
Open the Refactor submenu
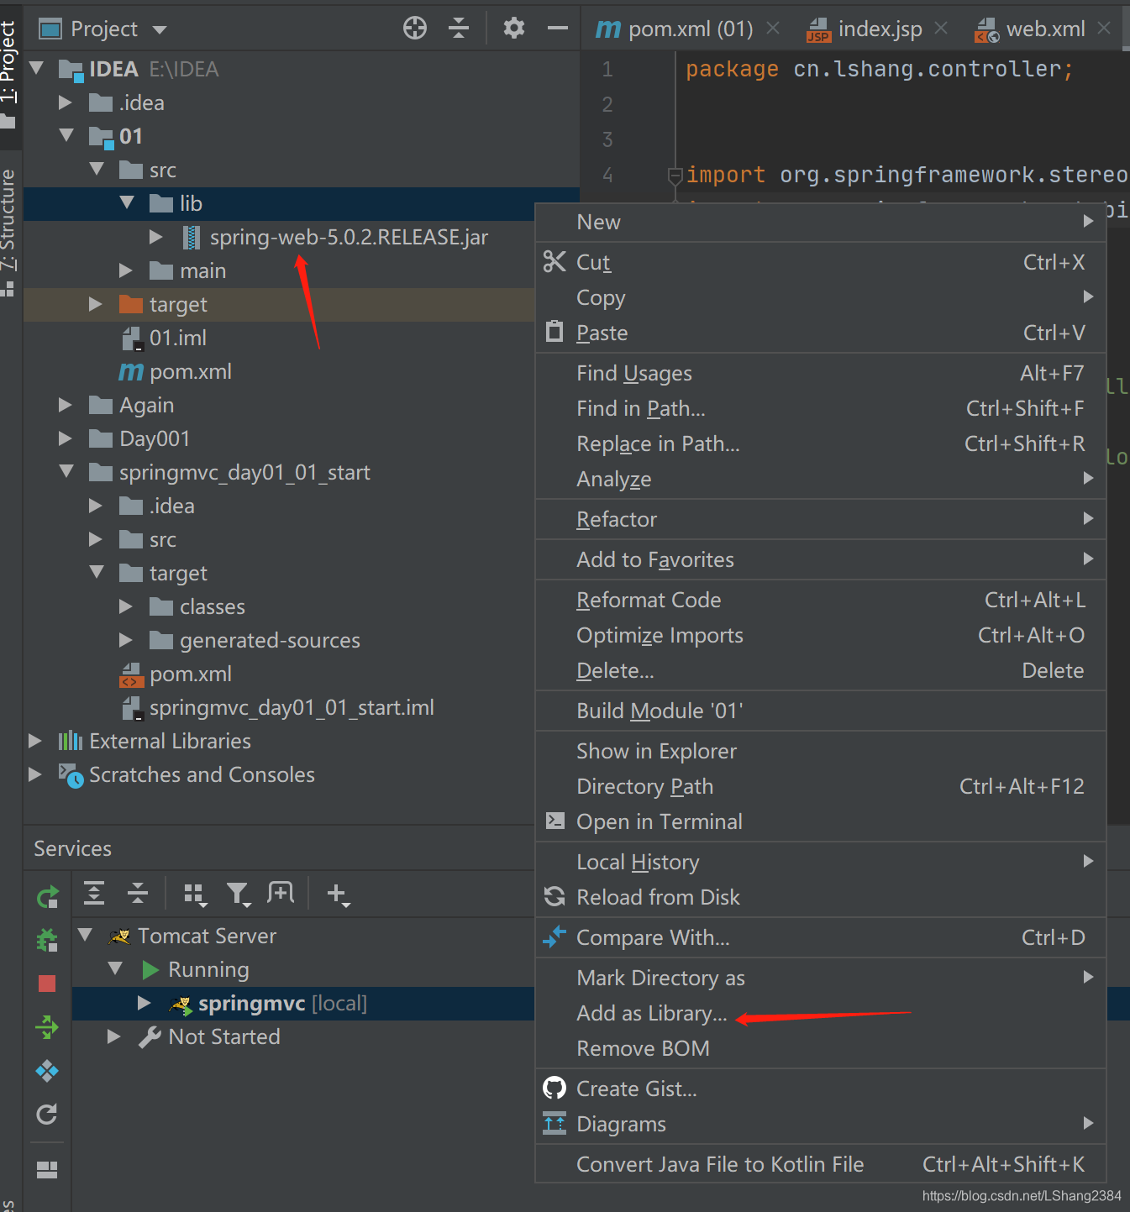(821, 519)
